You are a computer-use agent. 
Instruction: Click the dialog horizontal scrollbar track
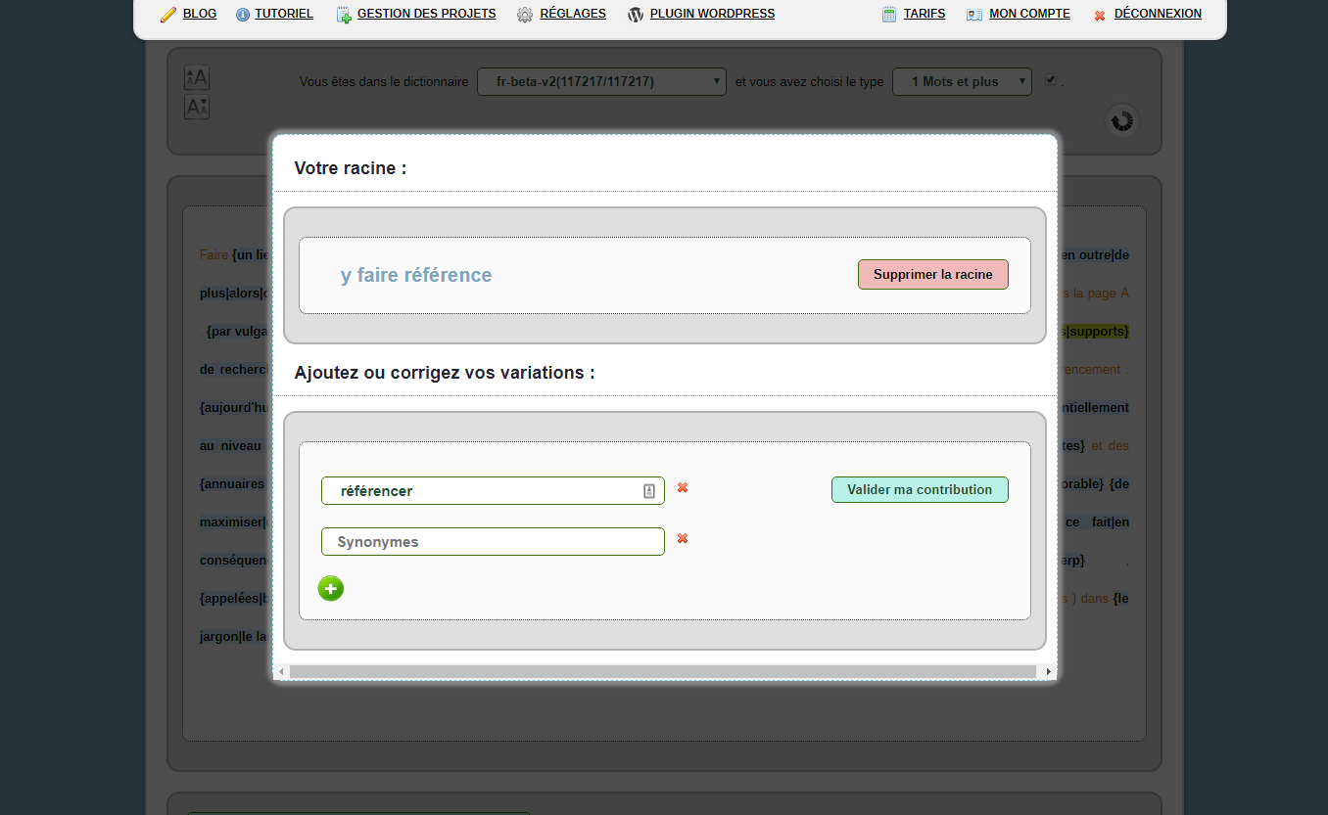click(x=663, y=672)
